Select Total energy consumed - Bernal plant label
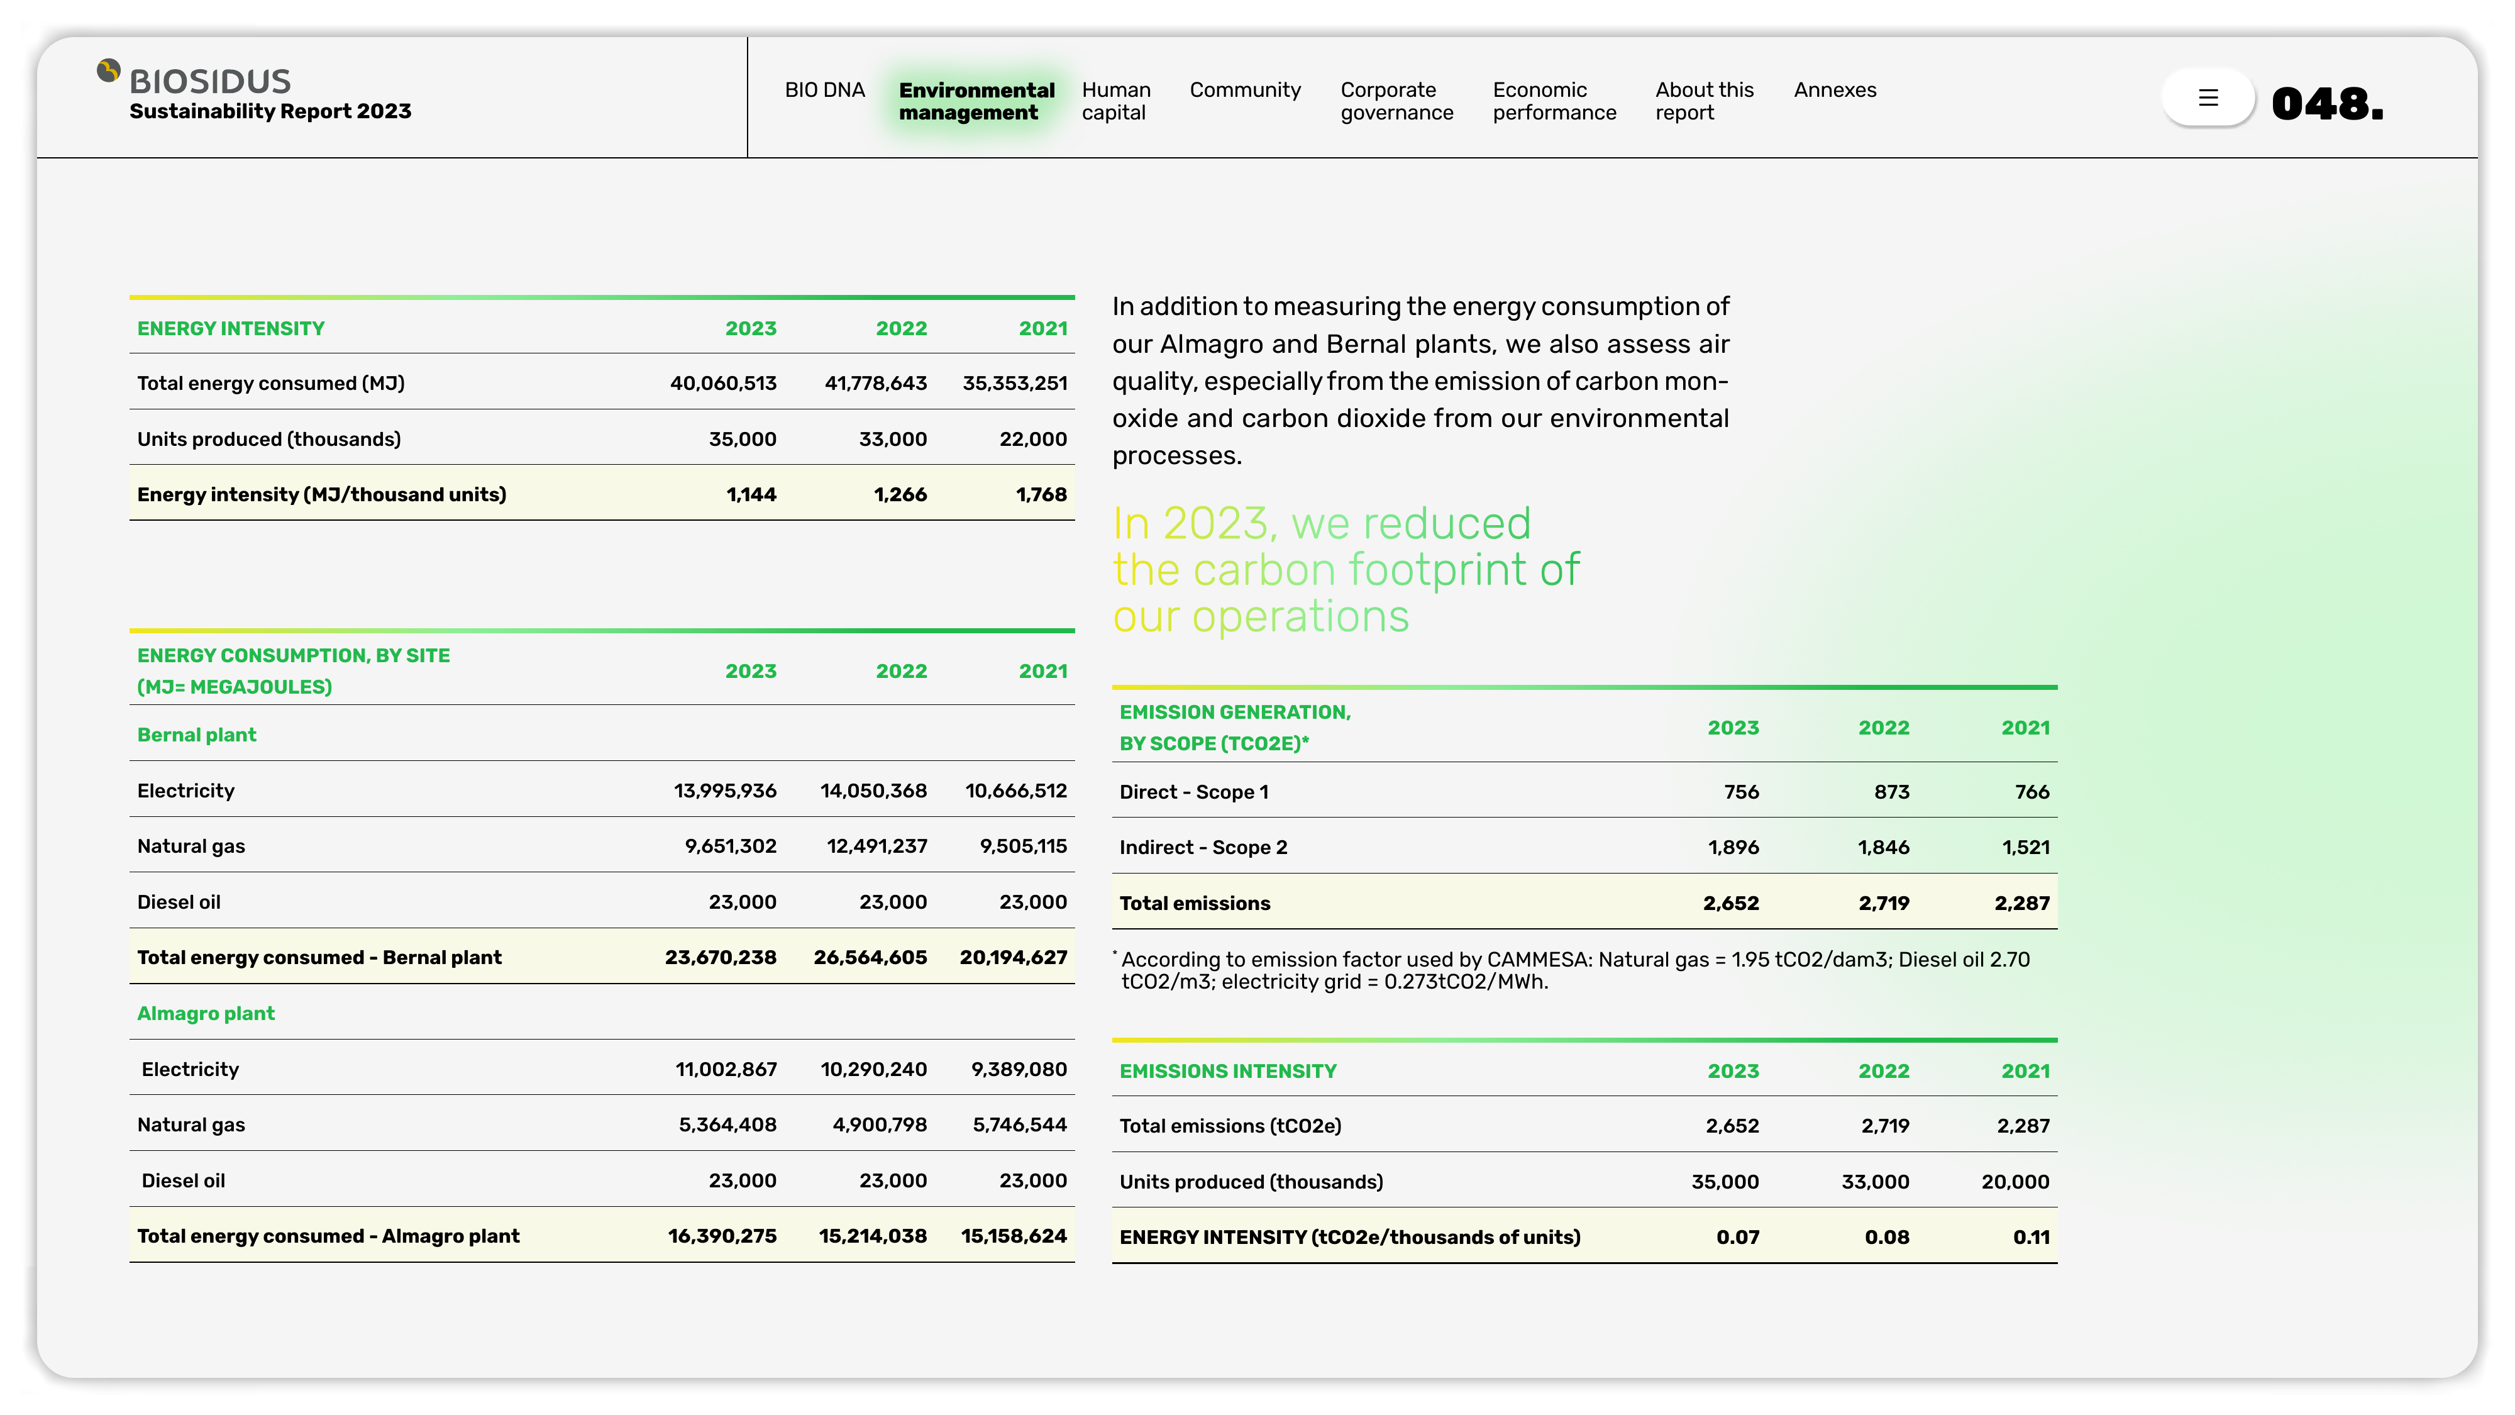2515x1415 pixels. (319, 958)
